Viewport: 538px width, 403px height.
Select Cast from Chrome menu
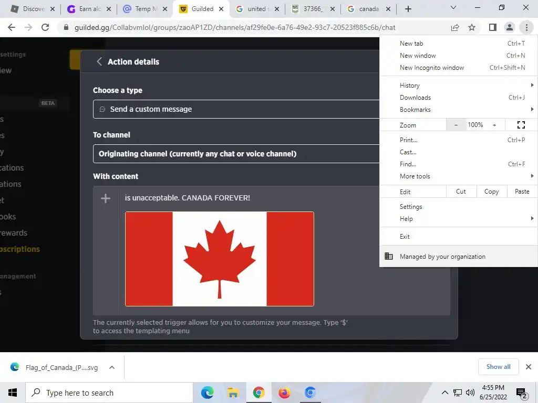point(458,152)
